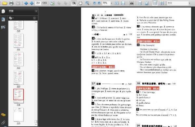Viewport: 195px width, 127px height.
Task: Click the previous view arrow icon
Action: tap(58, 3)
